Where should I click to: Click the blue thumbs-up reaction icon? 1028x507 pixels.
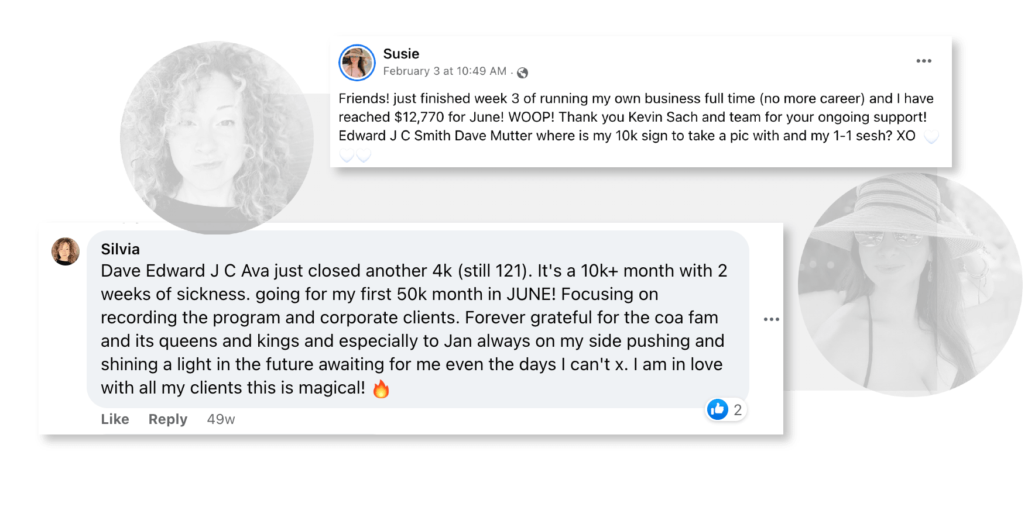pos(717,409)
